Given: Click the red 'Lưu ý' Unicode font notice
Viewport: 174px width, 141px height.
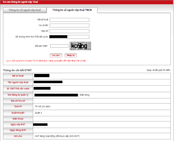Looking at the screenshot, I should [46, 61].
